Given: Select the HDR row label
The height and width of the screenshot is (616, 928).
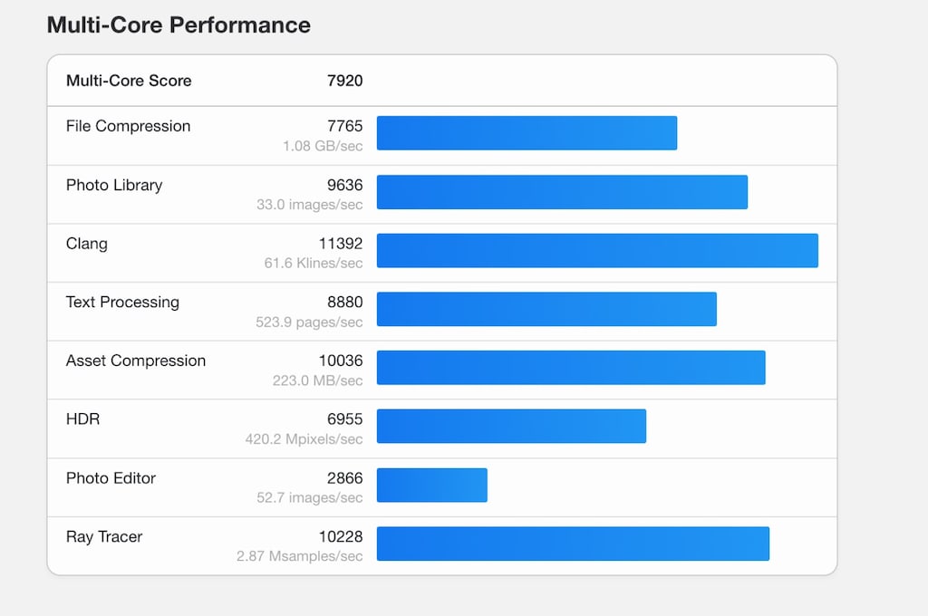Looking at the screenshot, I should point(82,419).
